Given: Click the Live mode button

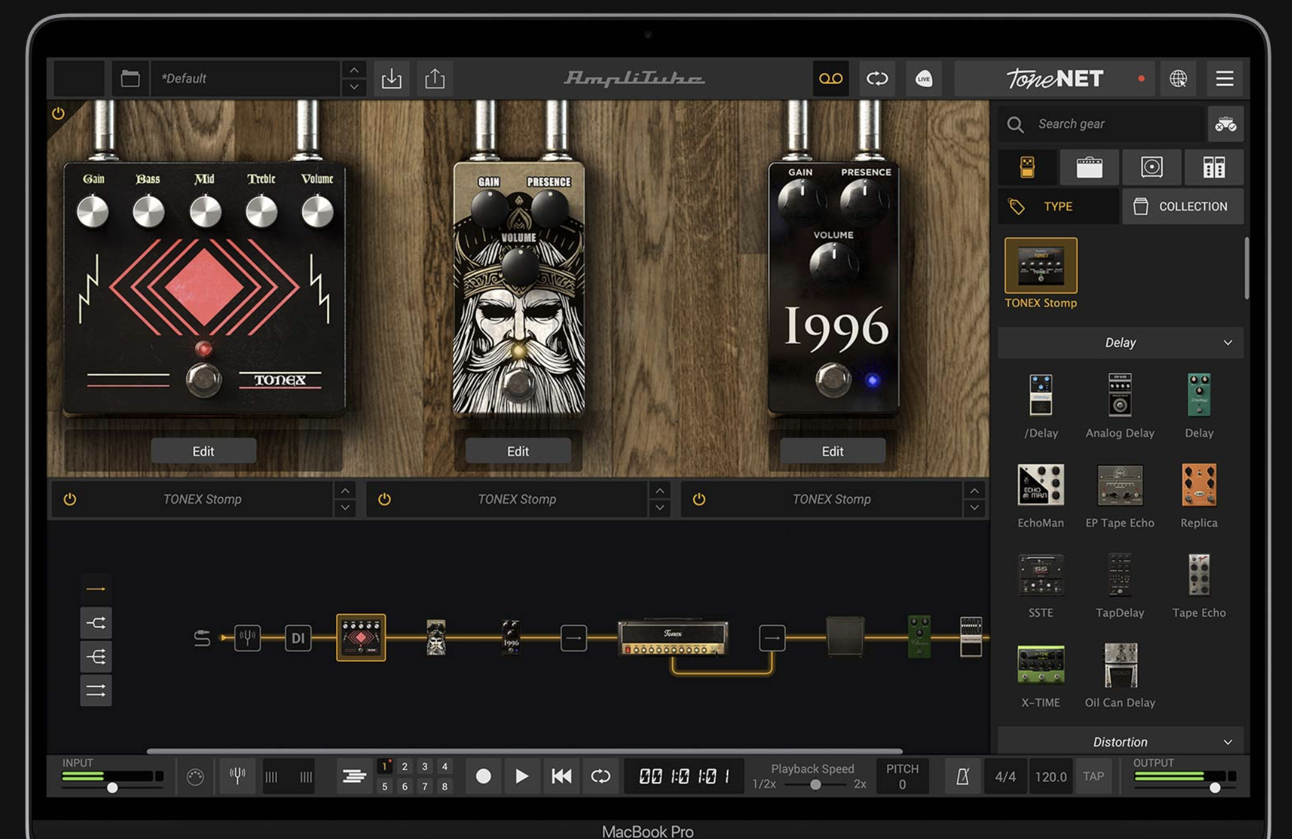Looking at the screenshot, I should click(x=923, y=78).
